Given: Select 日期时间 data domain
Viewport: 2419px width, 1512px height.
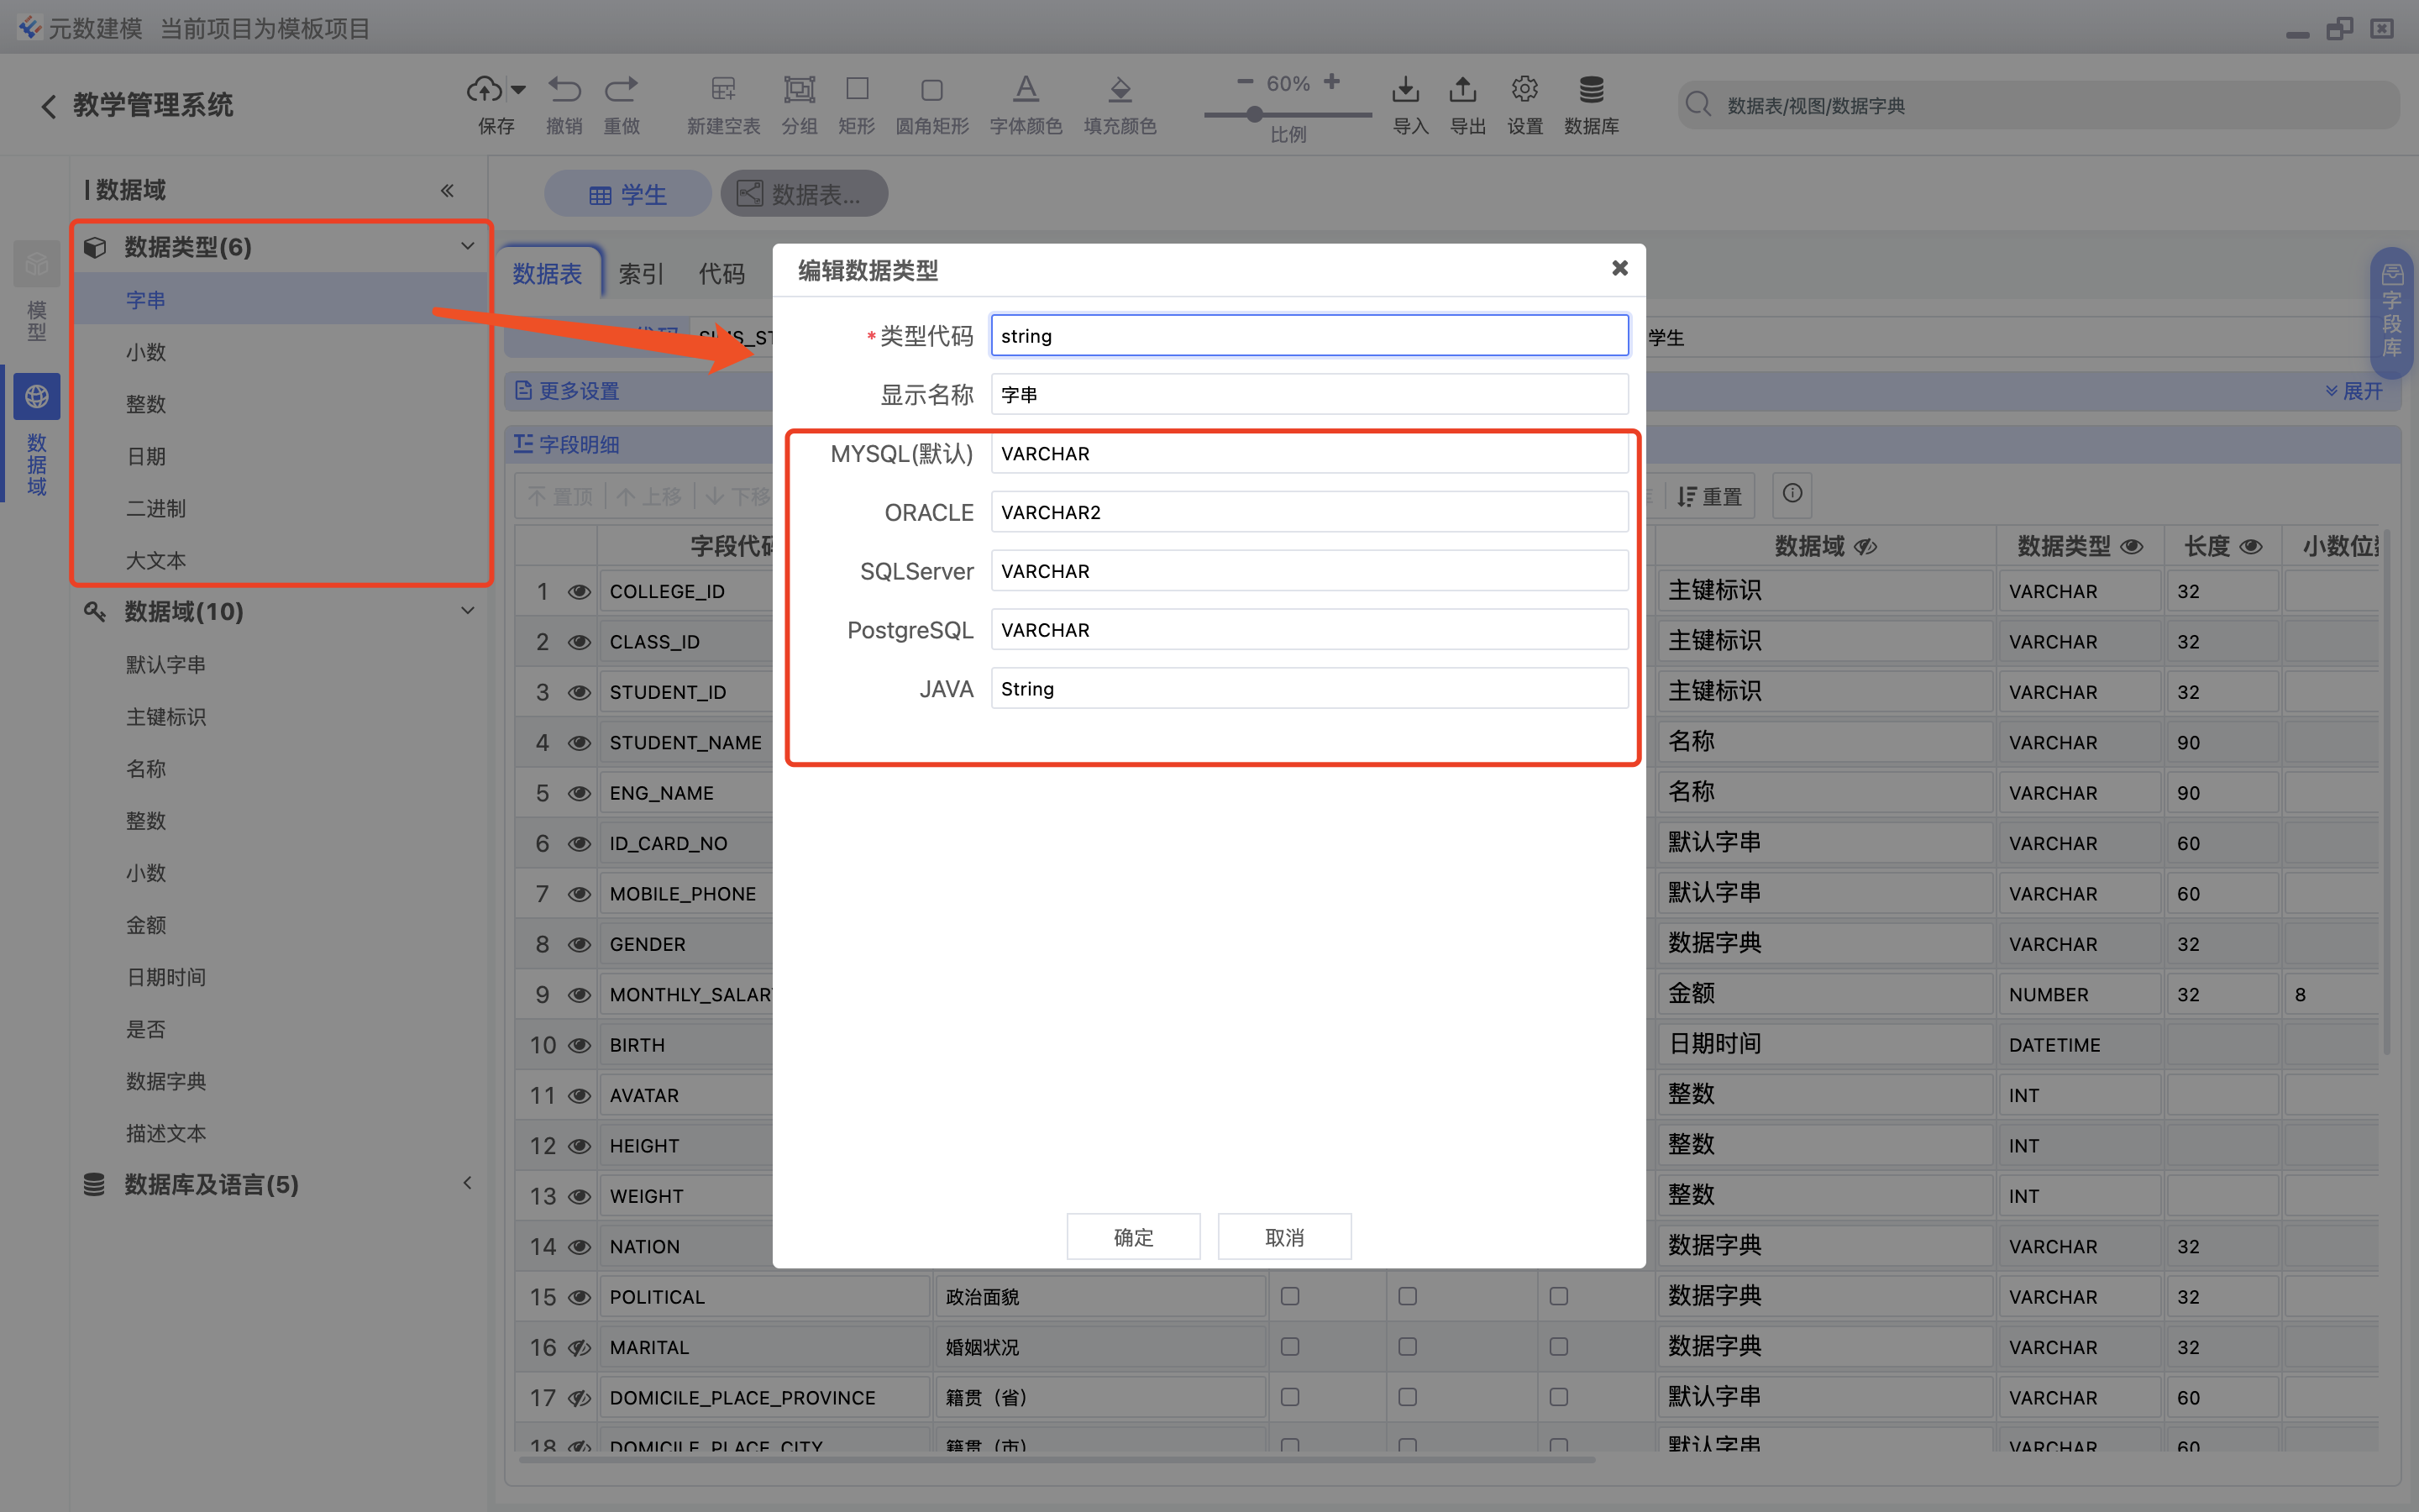Looking at the screenshot, I should point(166,977).
